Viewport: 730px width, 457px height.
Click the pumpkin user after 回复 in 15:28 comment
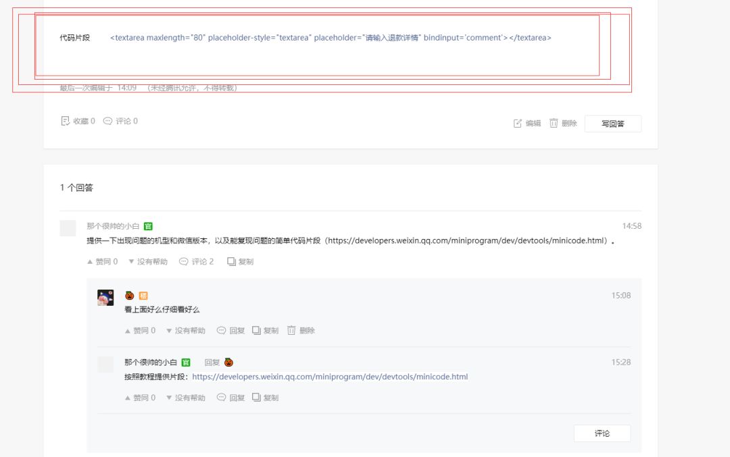click(x=228, y=362)
